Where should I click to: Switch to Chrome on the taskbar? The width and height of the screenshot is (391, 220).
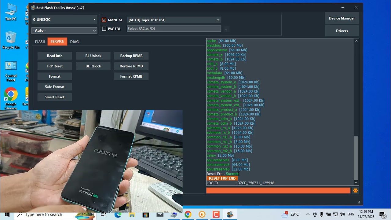[188, 215]
